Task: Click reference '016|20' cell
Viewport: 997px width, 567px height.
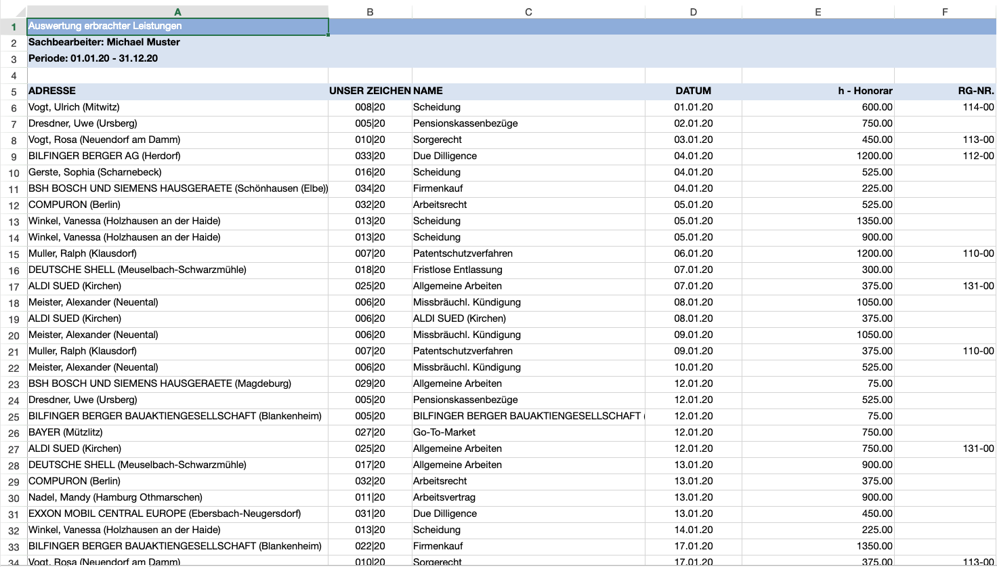Action: point(370,173)
